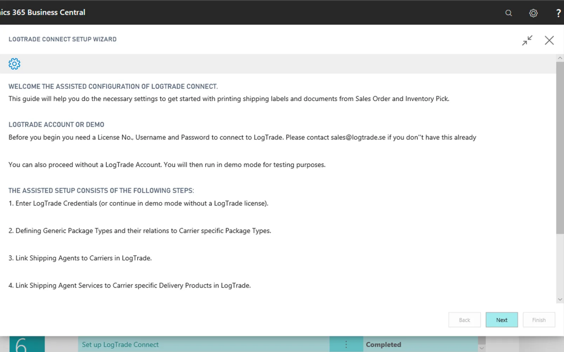This screenshot has height=352, width=564.
Task: Click the WELCOME THE ASSISTED CONFIGURATION heading
Action: (x=113, y=87)
